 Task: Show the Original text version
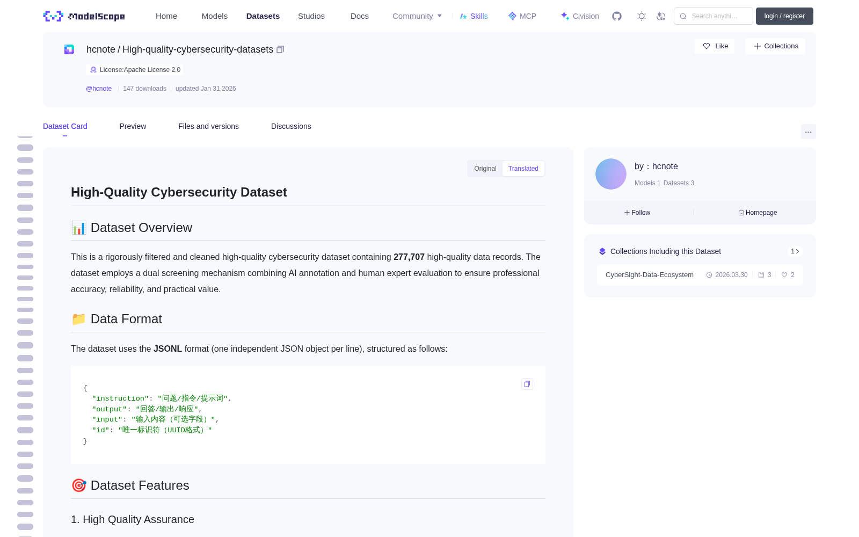485,169
